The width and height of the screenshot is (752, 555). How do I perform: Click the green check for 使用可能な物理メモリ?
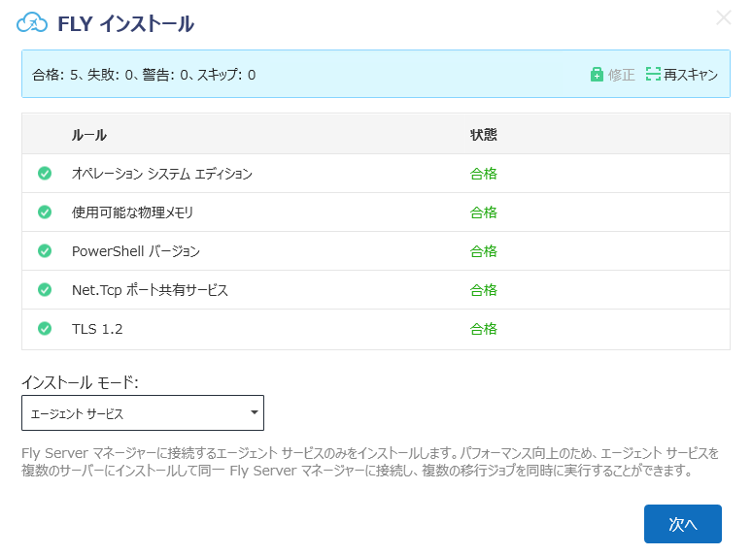point(45,212)
